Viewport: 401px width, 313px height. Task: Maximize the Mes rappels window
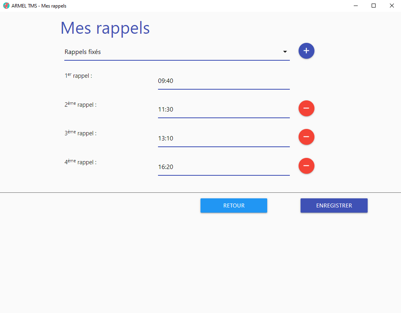(374, 6)
